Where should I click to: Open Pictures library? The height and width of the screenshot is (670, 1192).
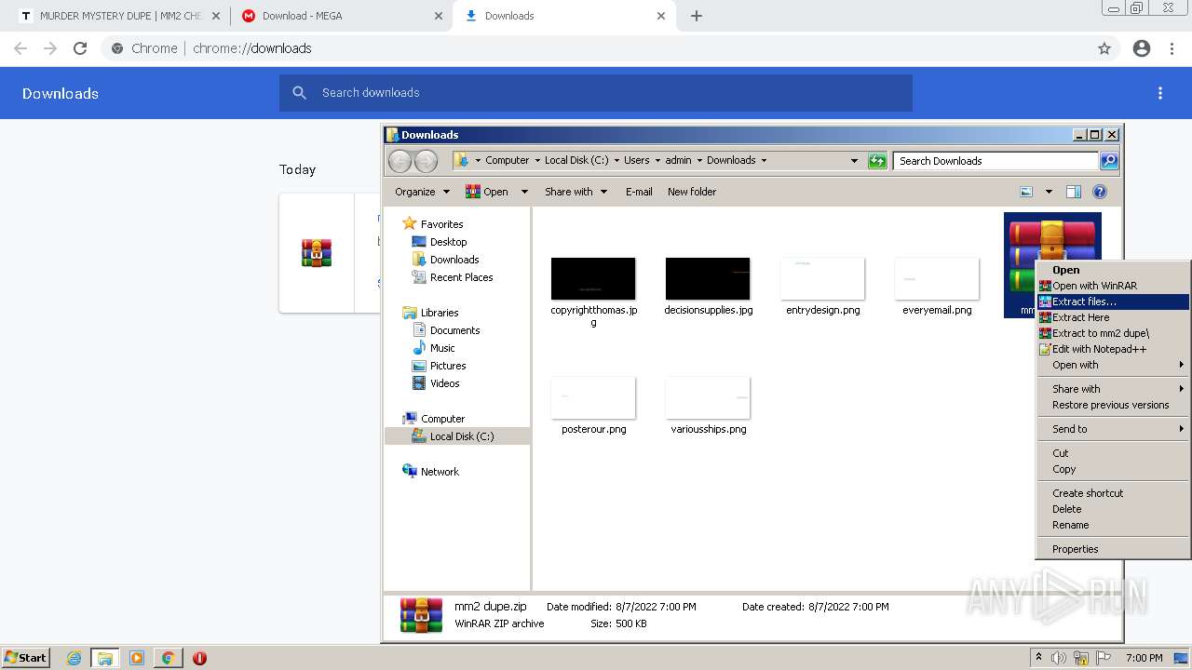448,366
